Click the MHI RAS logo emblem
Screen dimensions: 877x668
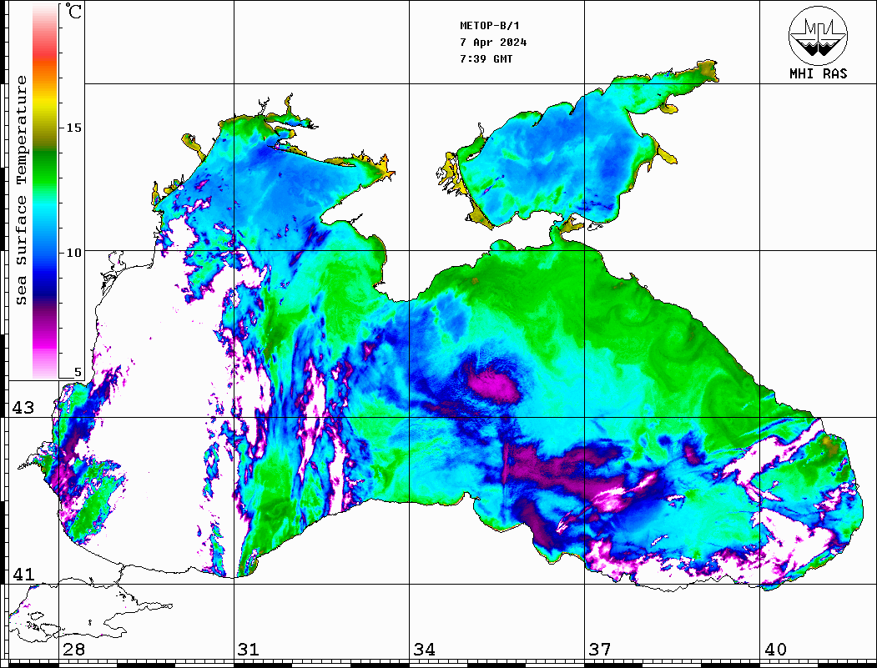pos(818,35)
